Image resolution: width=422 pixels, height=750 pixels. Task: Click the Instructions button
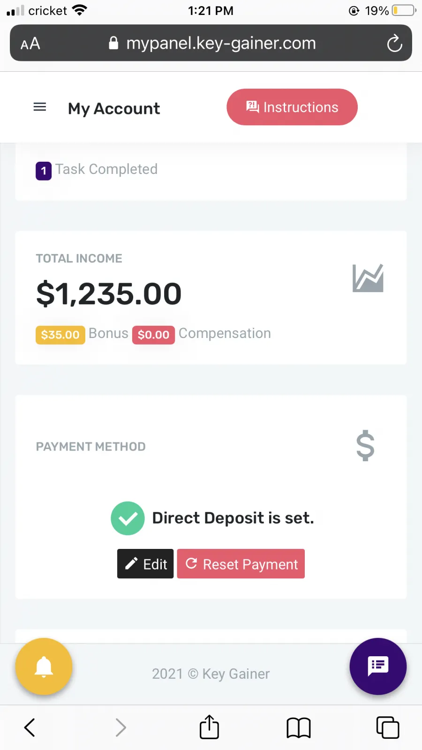[292, 107]
